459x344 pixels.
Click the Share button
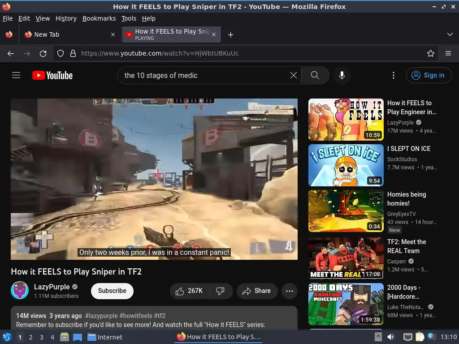pos(257,291)
